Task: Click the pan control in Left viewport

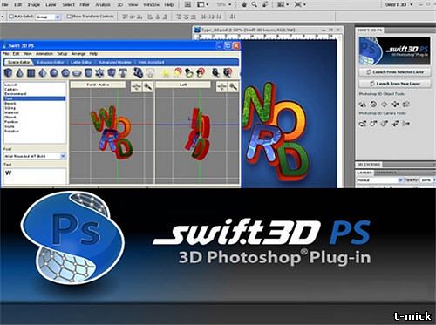Action: tap(221, 86)
